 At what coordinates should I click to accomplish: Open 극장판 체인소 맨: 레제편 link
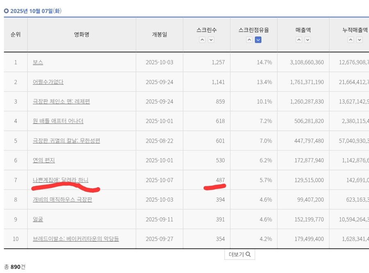[62, 101]
